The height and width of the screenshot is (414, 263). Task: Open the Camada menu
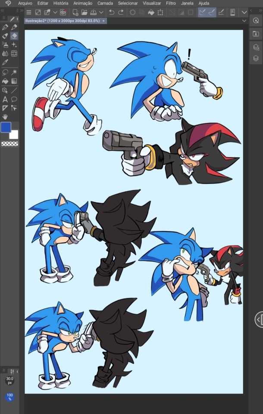coord(105,3)
